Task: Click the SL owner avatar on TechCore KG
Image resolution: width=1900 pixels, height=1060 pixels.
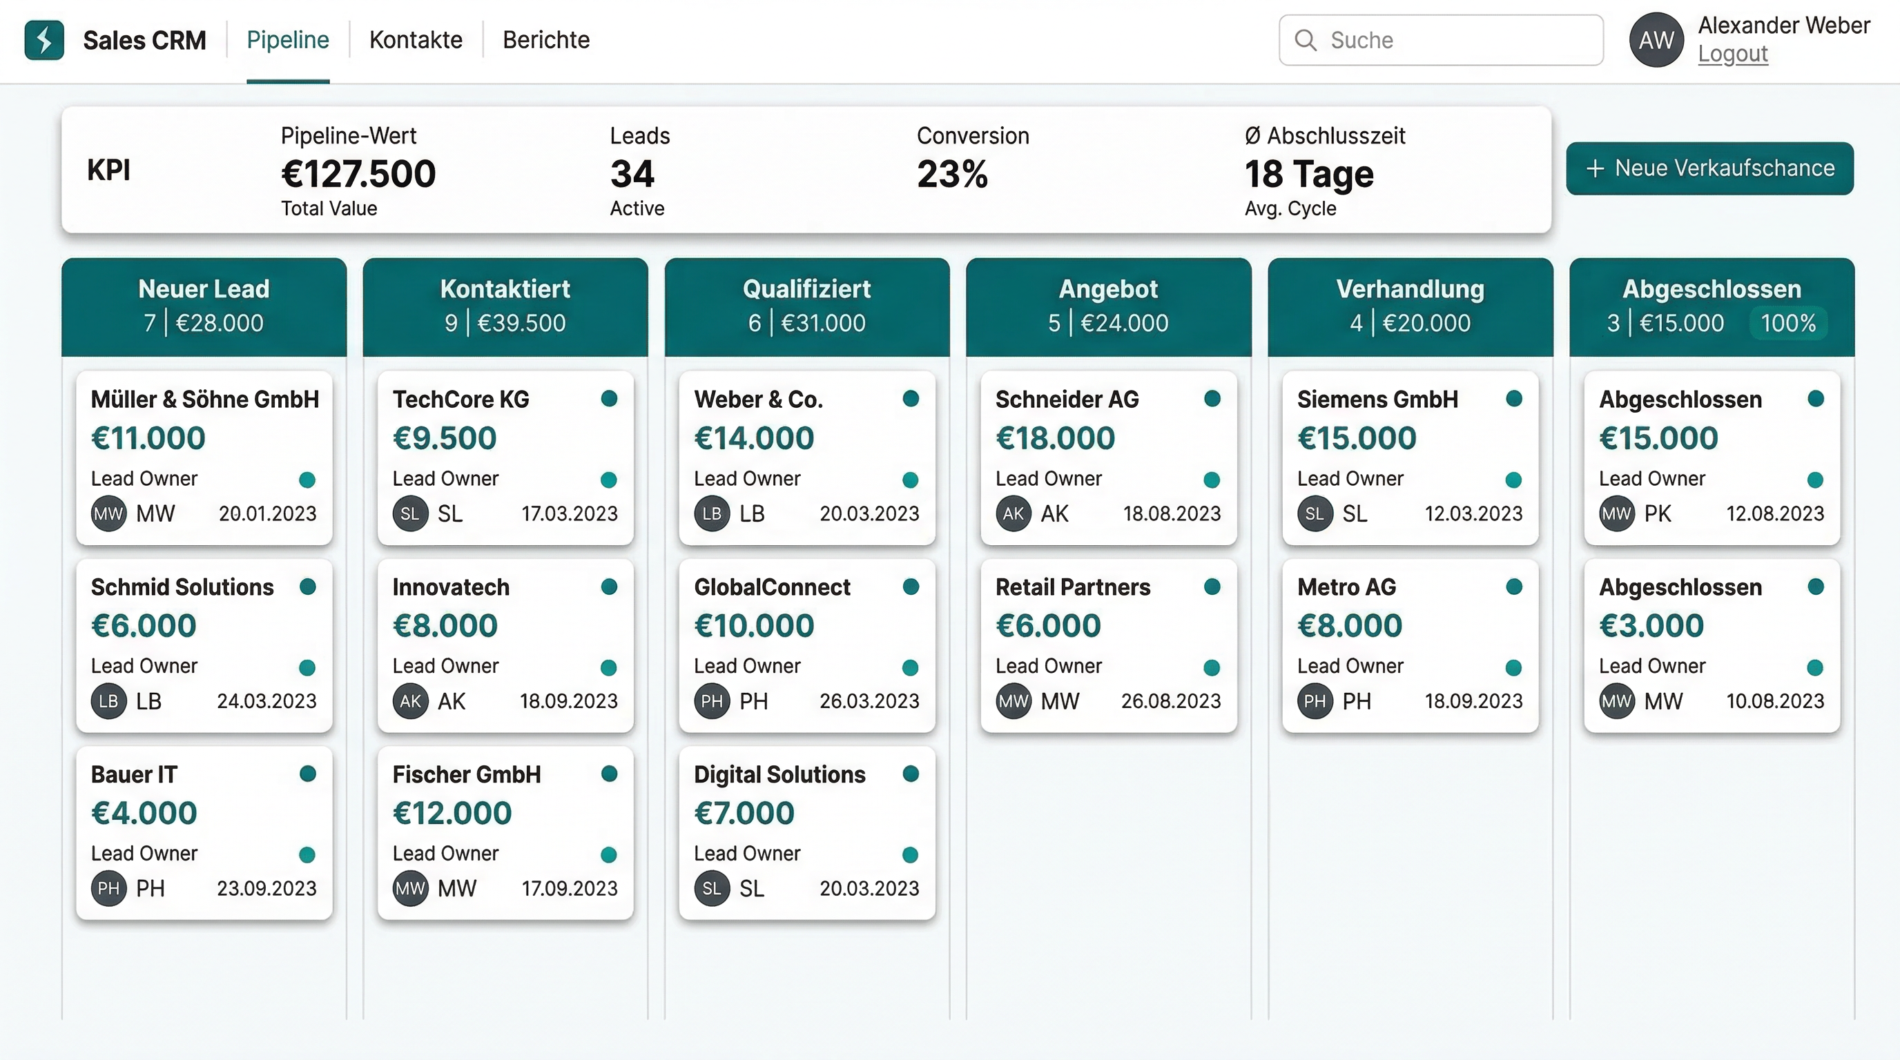Action: [410, 514]
